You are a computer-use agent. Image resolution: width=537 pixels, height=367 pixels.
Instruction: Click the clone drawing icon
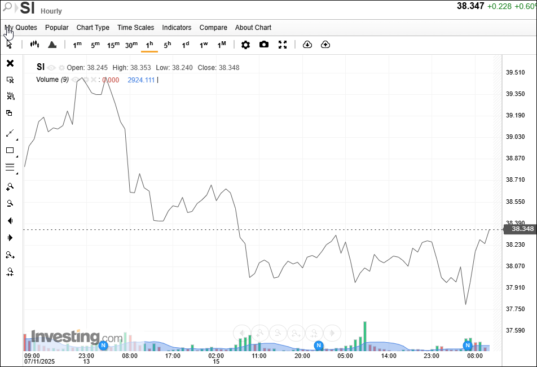9,113
